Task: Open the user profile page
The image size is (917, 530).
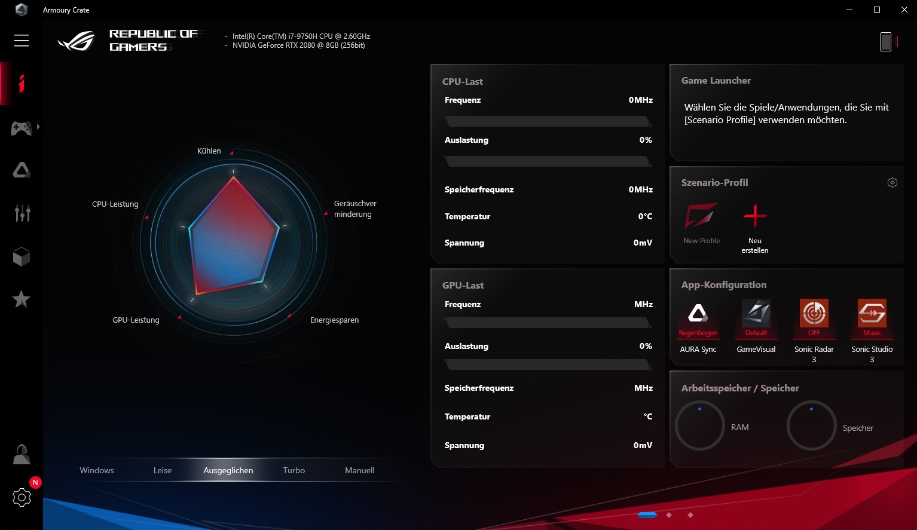Action: tap(22, 454)
